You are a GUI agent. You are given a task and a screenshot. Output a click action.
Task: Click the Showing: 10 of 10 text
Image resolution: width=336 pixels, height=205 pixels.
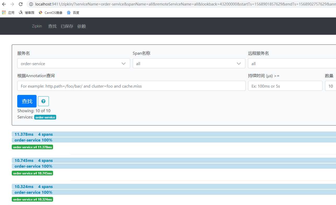[x=34, y=111]
